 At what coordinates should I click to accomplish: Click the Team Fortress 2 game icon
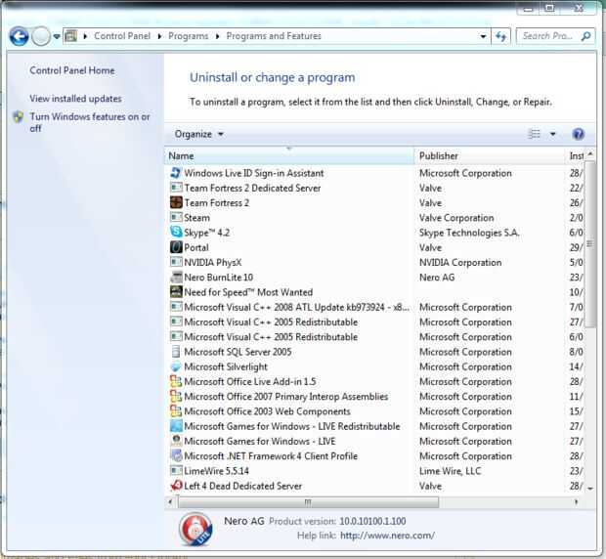[x=176, y=202]
